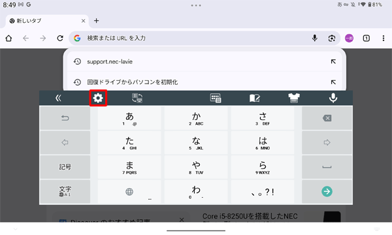Click the grayed back navigation arrow
392x235 pixels.
(x=25, y=39)
